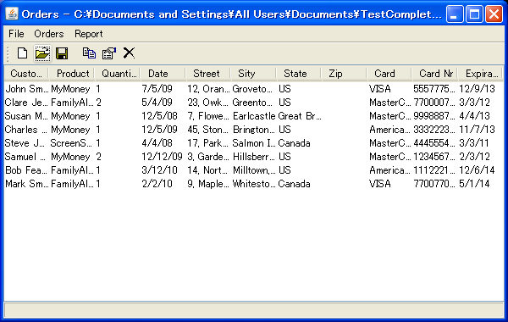Click street cell 7, Flowe...

(208, 116)
